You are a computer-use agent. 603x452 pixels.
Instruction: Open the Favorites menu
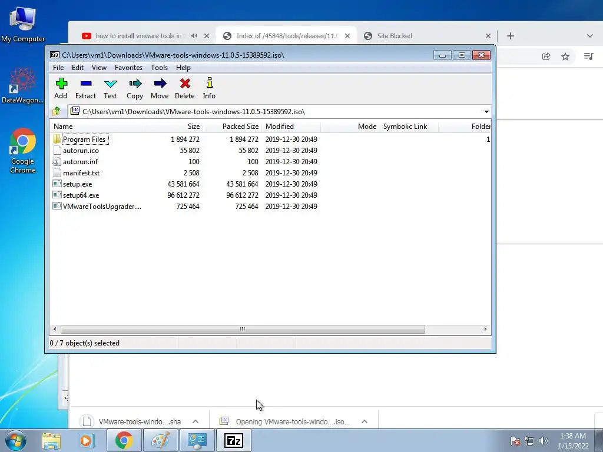click(128, 68)
